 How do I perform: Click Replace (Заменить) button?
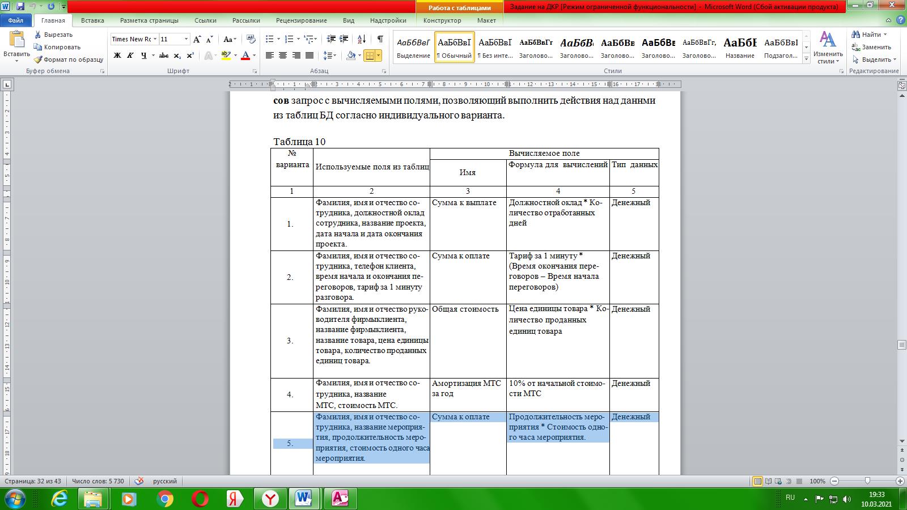871,47
